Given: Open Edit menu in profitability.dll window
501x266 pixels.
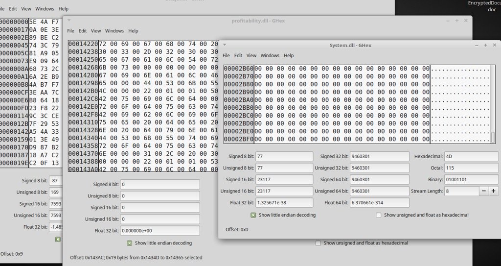Looking at the screenshot, I should click(83, 31).
